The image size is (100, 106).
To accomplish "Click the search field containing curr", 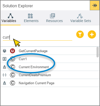I will click(x=37, y=37).
